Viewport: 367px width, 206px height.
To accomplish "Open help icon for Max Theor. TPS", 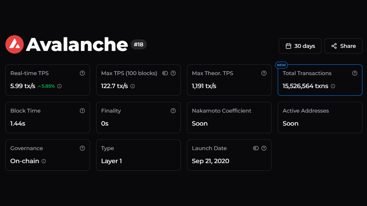I will (264, 73).
